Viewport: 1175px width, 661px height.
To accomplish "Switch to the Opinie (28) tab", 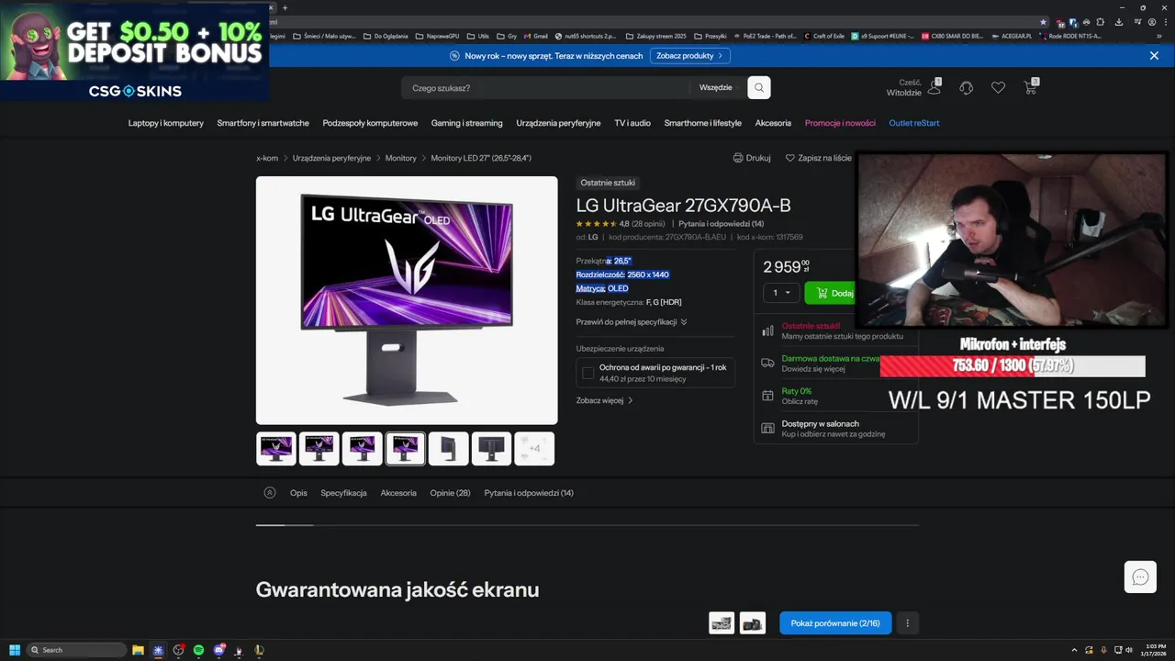I will click(x=450, y=493).
